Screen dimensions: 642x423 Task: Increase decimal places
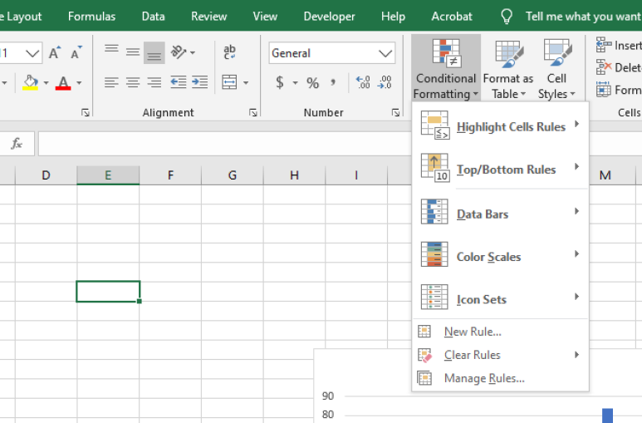363,82
